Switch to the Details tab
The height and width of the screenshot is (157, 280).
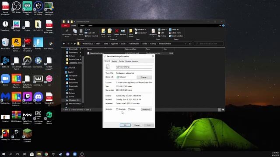pos(122,61)
